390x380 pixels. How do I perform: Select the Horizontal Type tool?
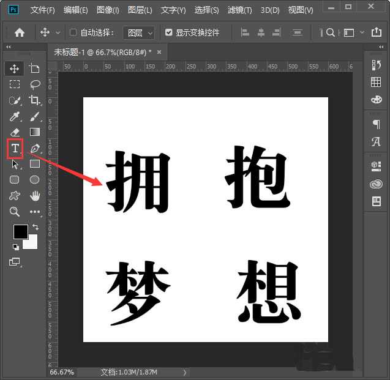click(15, 148)
